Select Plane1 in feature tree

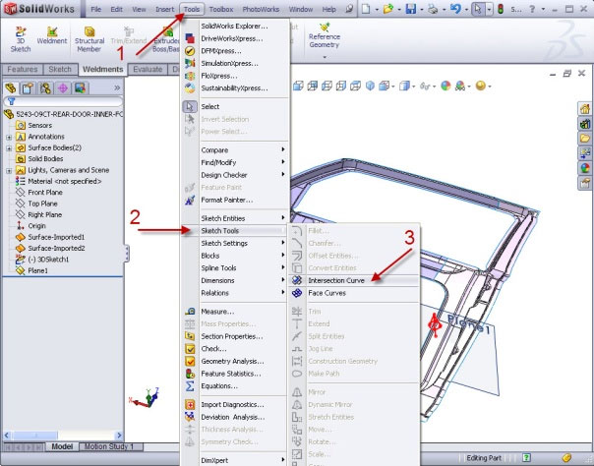click(37, 270)
